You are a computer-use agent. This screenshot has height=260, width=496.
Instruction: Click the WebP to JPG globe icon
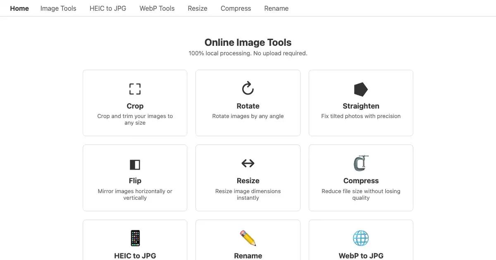361,238
